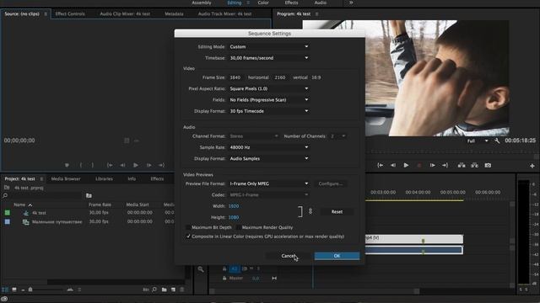Toggle A1 track targeting button

(x=235, y=268)
